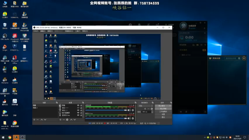Open the 文件(F) menu in OBS
Viewport: 249px width, 140px height.
(36, 31)
